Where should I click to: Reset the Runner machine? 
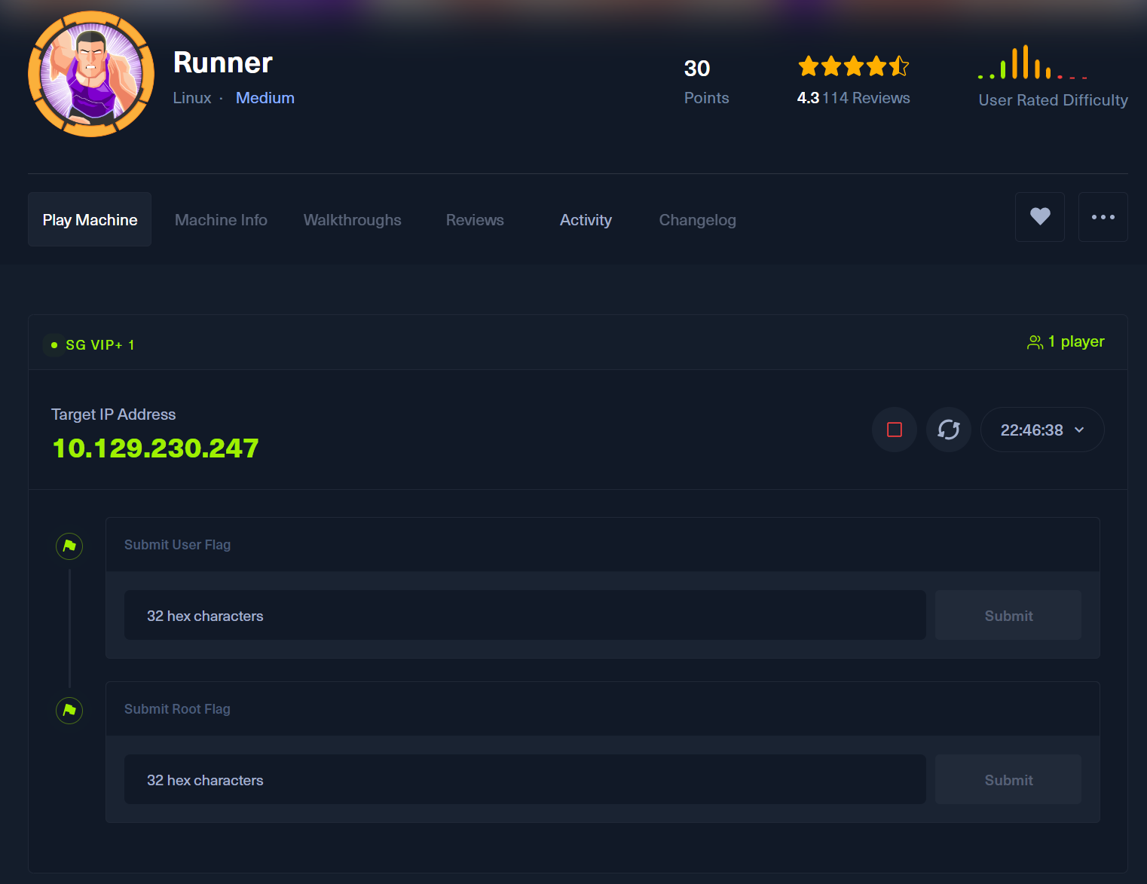[x=948, y=430]
